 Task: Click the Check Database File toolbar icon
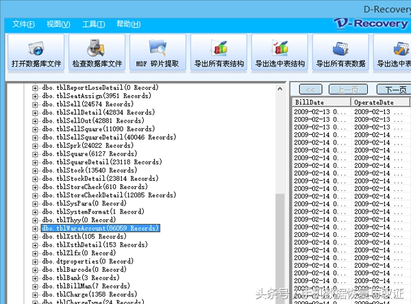[97, 53]
